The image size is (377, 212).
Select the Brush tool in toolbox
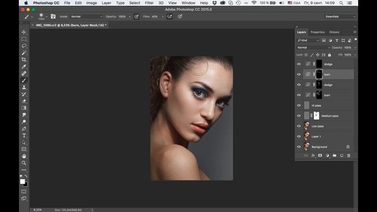pyautogui.click(x=24, y=81)
